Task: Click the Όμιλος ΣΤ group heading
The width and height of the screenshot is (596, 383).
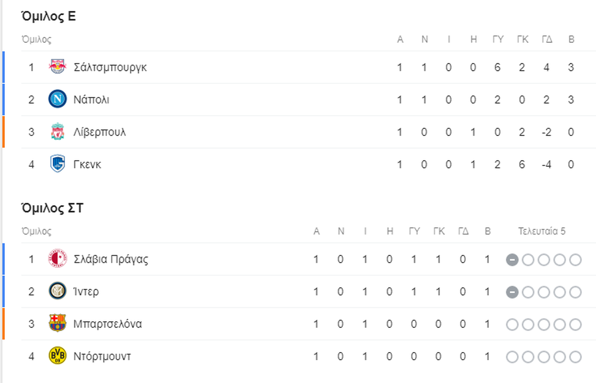Action: click(x=52, y=208)
